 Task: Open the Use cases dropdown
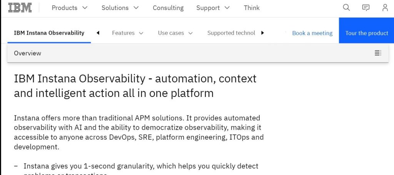click(x=175, y=33)
